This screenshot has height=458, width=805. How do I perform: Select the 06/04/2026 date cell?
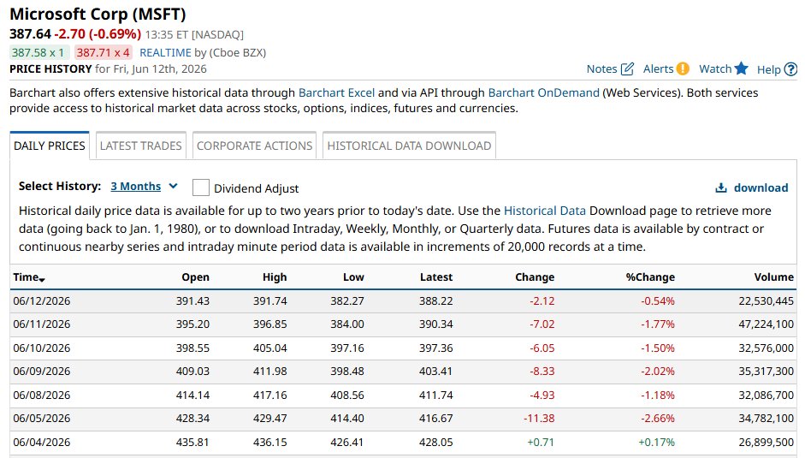(42, 442)
